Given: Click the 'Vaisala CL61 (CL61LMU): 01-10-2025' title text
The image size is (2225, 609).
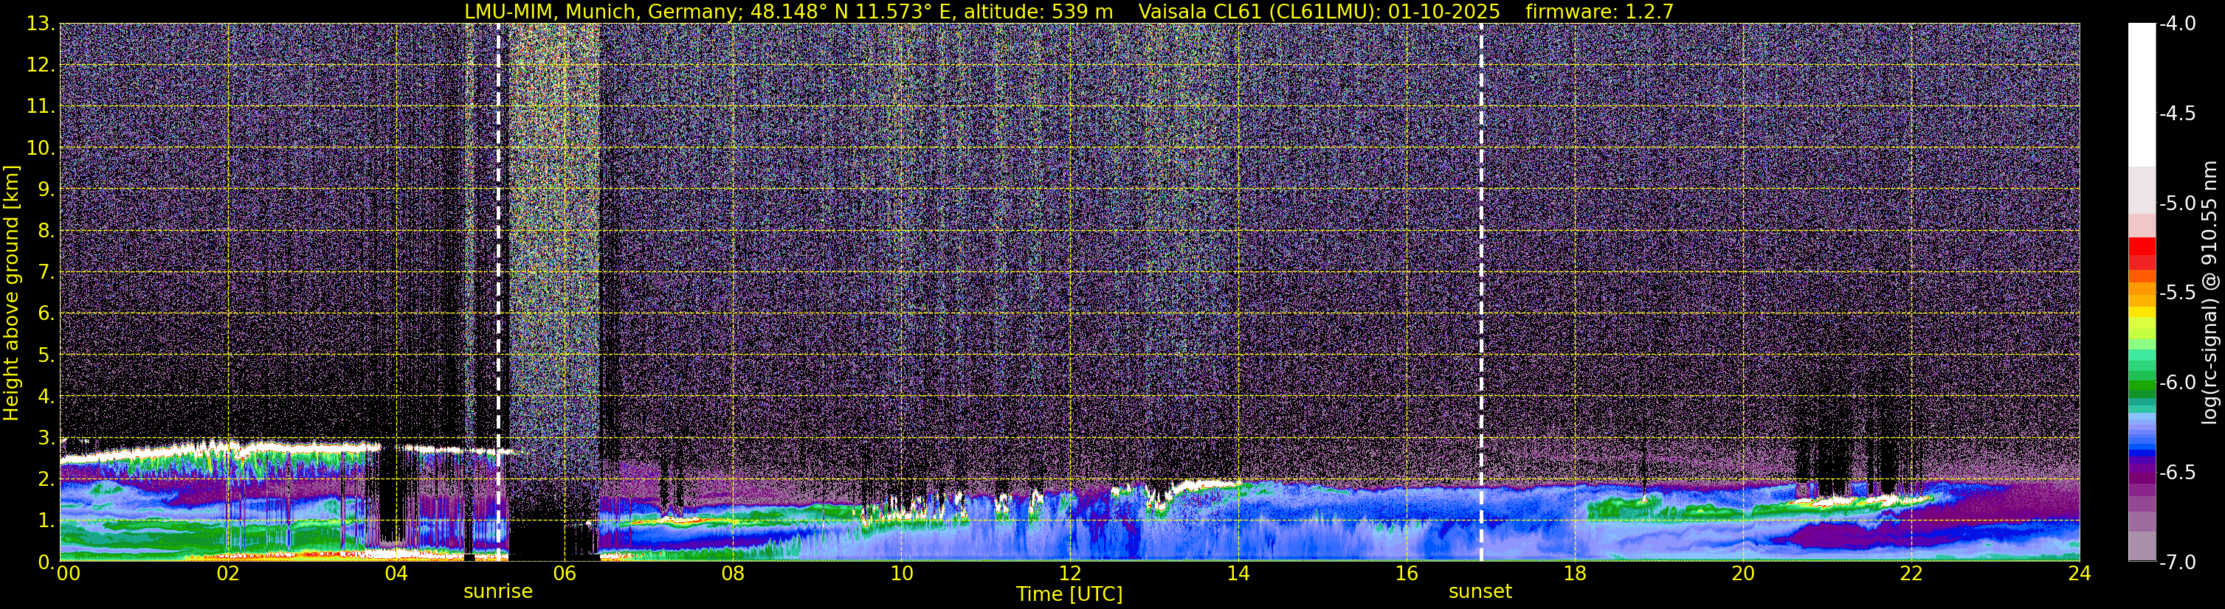Looking at the screenshot, I should (x=1319, y=11).
